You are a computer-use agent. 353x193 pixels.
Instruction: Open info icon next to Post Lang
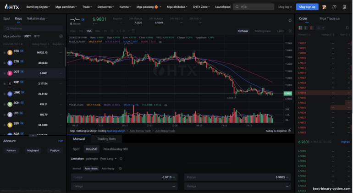pyautogui.click(x=121, y=159)
